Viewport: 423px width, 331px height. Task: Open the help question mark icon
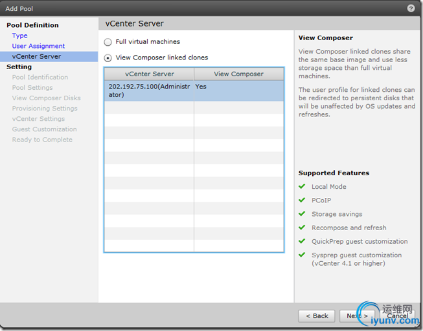411,8
